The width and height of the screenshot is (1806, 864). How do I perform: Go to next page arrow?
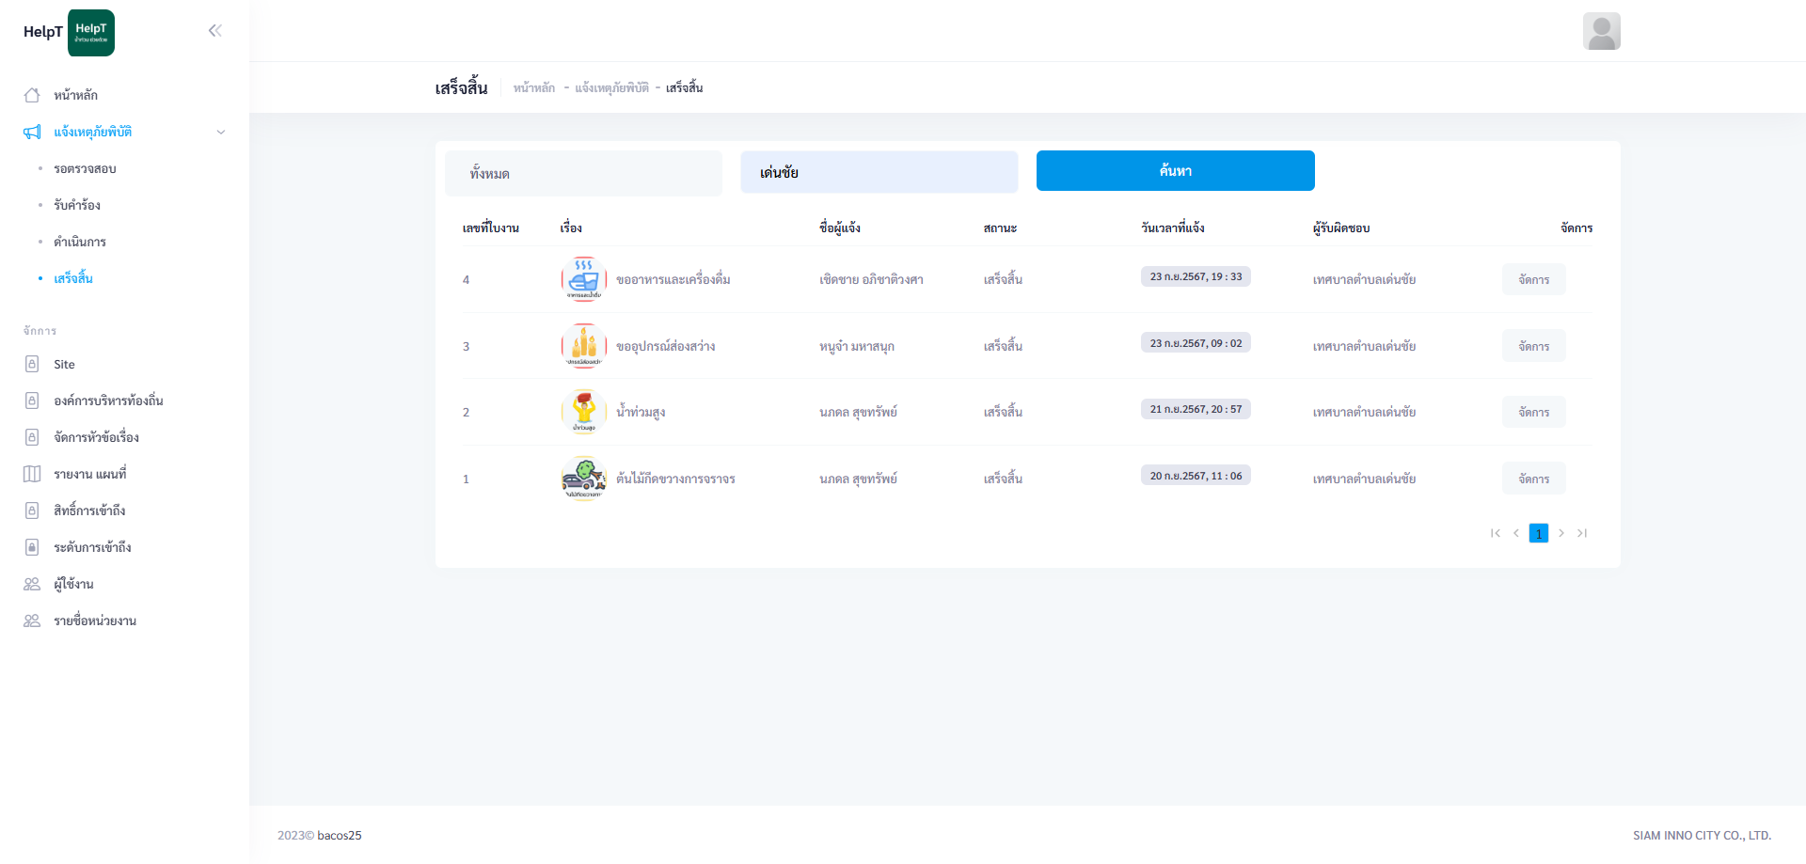(x=1561, y=533)
